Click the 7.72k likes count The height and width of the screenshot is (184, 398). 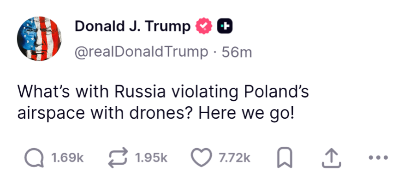pos(235,158)
